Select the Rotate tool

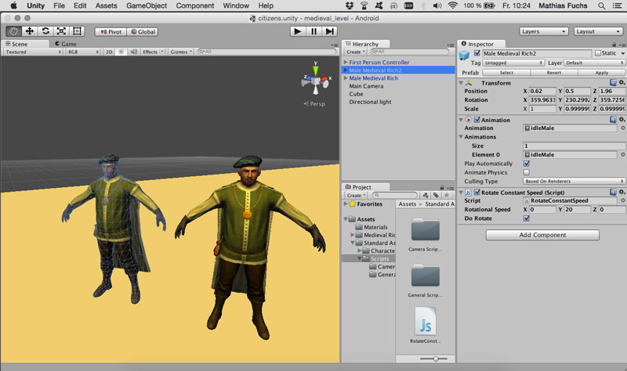(x=45, y=31)
